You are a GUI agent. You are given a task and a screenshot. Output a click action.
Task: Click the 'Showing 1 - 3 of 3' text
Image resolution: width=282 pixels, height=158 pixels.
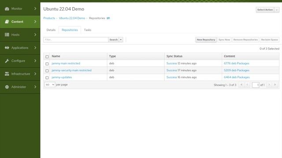[225, 85]
